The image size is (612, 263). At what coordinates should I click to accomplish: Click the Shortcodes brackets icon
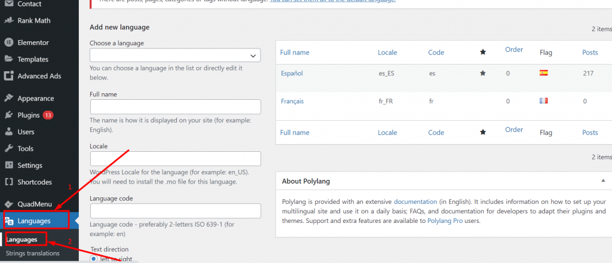pos(8,182)
